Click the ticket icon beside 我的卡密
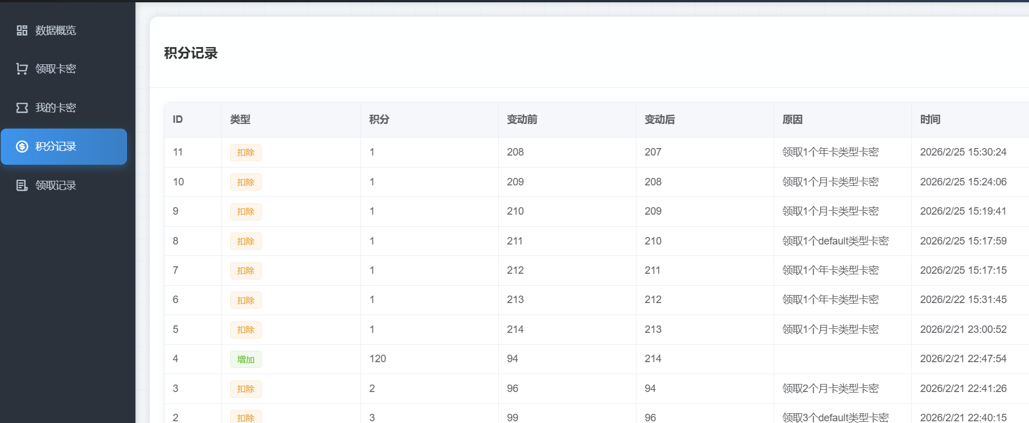This screenshot has height=423, width=1029. [x=22, y=108]
